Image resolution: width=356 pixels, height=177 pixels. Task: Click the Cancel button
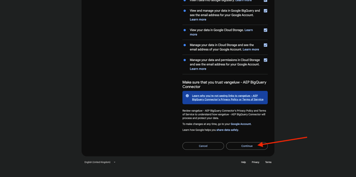[x=203, y=146]
